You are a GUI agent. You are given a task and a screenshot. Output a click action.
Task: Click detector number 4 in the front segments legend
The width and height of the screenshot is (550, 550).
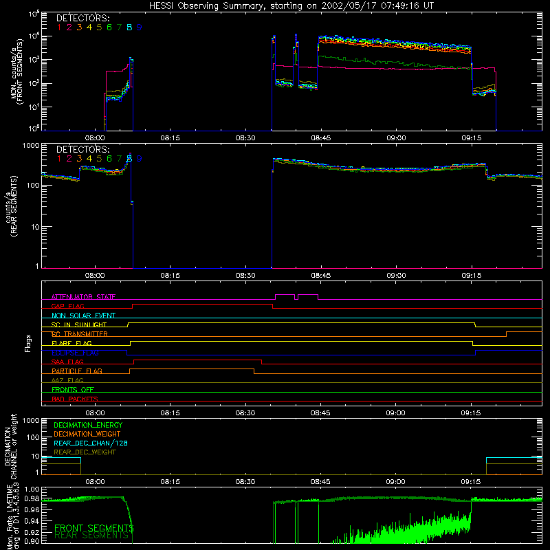[89, 27]
